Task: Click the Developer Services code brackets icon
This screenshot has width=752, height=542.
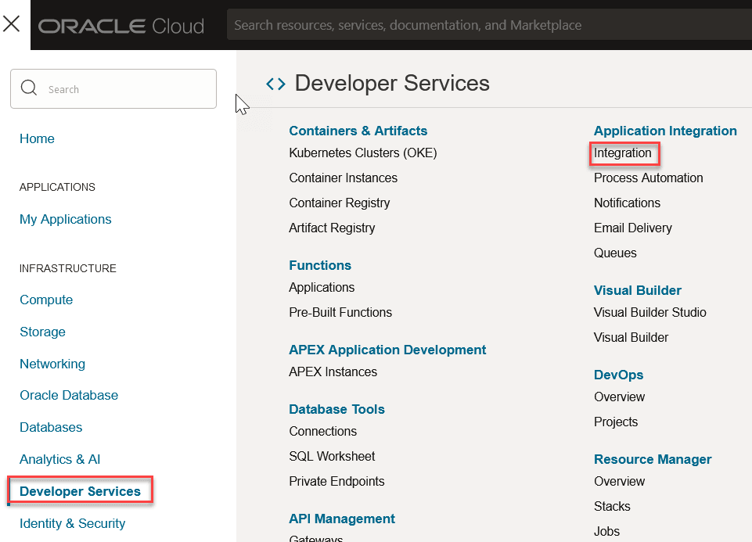Action: (x=275, y=84)
